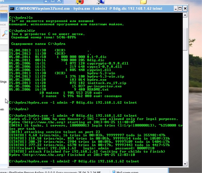Click the '3 папок' free space line
The width and height of the screenshot is (202, 173).
pos(82,96)
